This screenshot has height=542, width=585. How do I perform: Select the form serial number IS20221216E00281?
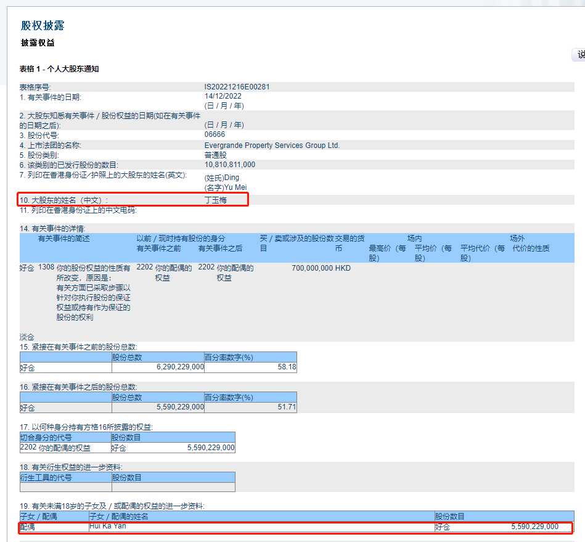point(237,87)
